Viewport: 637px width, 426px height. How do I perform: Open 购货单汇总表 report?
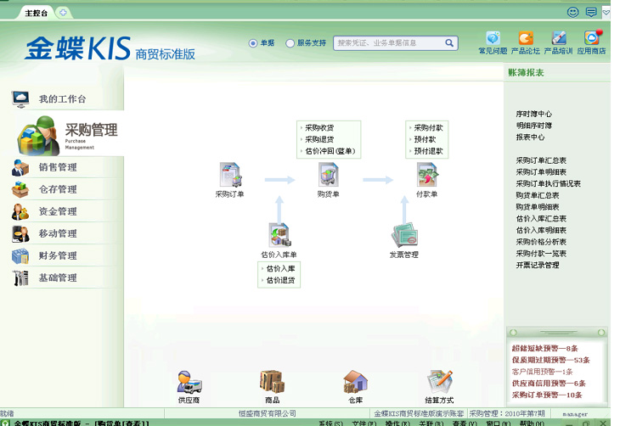point(538,195)
